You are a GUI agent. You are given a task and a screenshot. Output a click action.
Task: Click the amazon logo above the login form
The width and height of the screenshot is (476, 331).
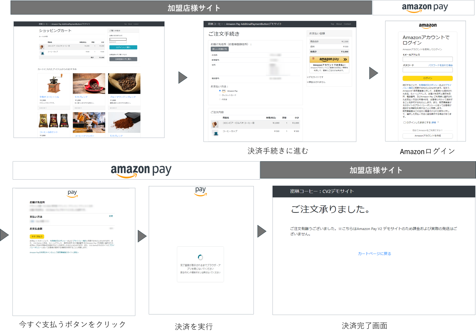click(x=428, y=26)
